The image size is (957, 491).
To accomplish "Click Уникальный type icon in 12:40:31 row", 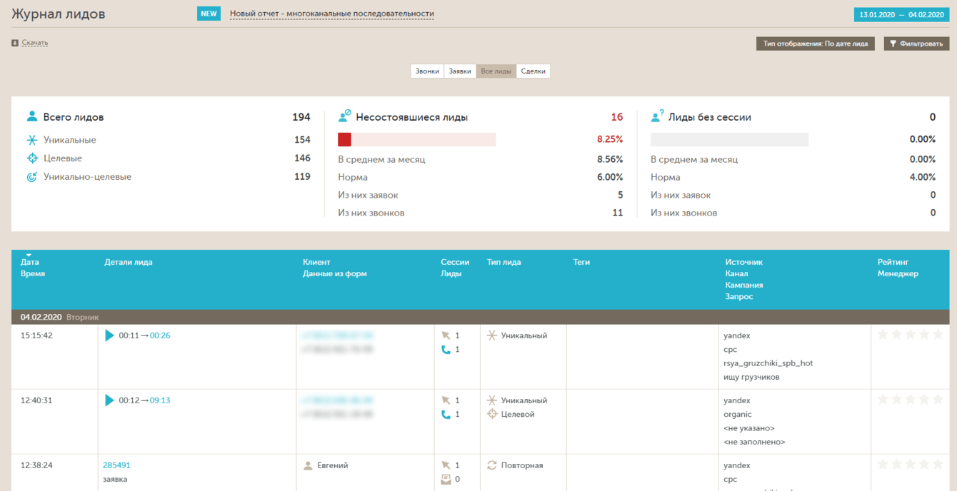I will tap(491, 400).
